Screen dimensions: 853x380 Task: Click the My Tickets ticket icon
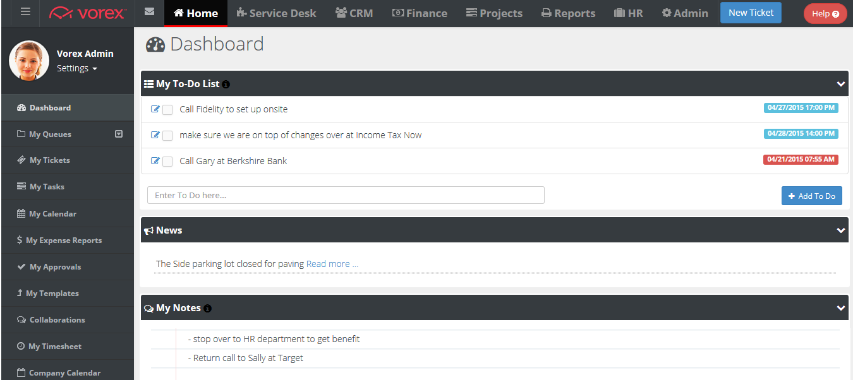pos(21,160)
